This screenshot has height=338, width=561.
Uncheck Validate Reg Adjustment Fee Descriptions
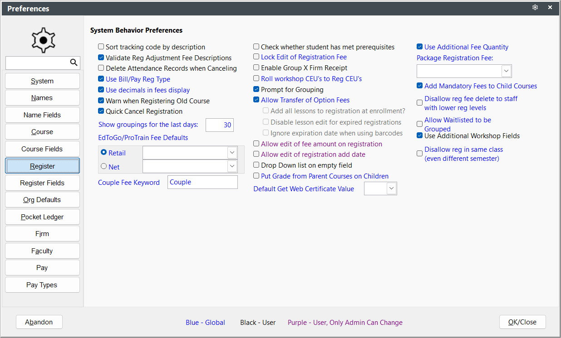(x=101, y=58)
